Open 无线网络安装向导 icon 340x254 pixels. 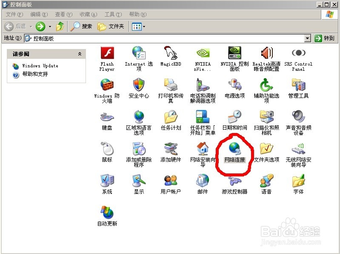point(298,148)
